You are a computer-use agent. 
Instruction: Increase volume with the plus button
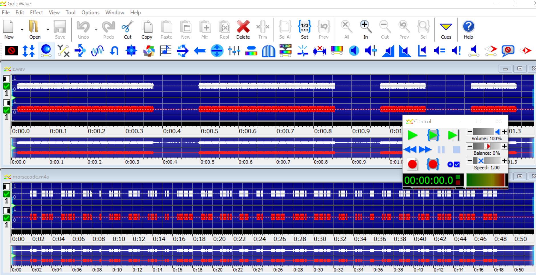point(504,132)
